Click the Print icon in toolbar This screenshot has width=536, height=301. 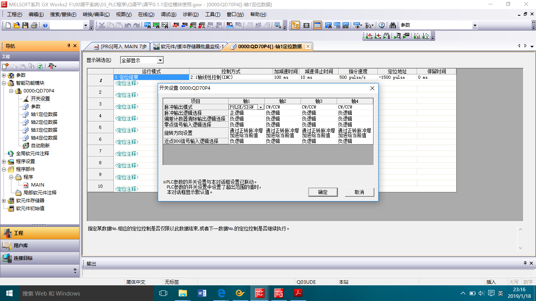tap(34, 25)
